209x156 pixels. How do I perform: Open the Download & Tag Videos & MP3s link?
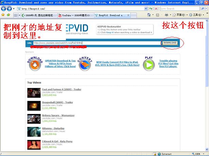(x=60, y=64)
